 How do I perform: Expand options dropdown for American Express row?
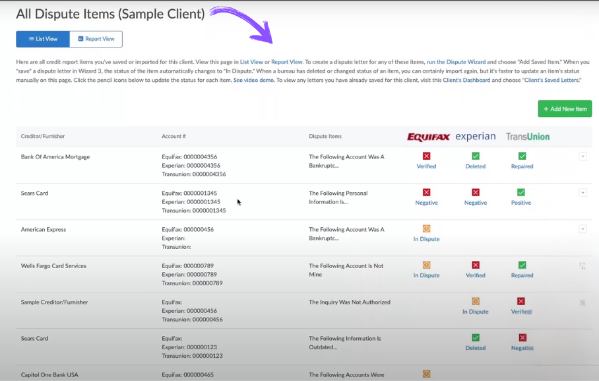click(x=583, y=229)
